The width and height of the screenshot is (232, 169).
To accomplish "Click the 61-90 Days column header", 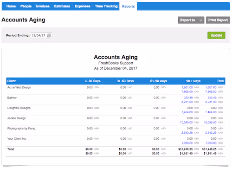I will [x=159, y=81].
